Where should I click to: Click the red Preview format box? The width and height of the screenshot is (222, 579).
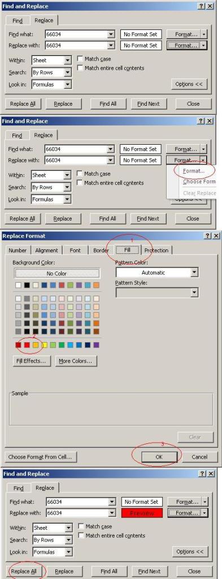(x=142, y=513)
